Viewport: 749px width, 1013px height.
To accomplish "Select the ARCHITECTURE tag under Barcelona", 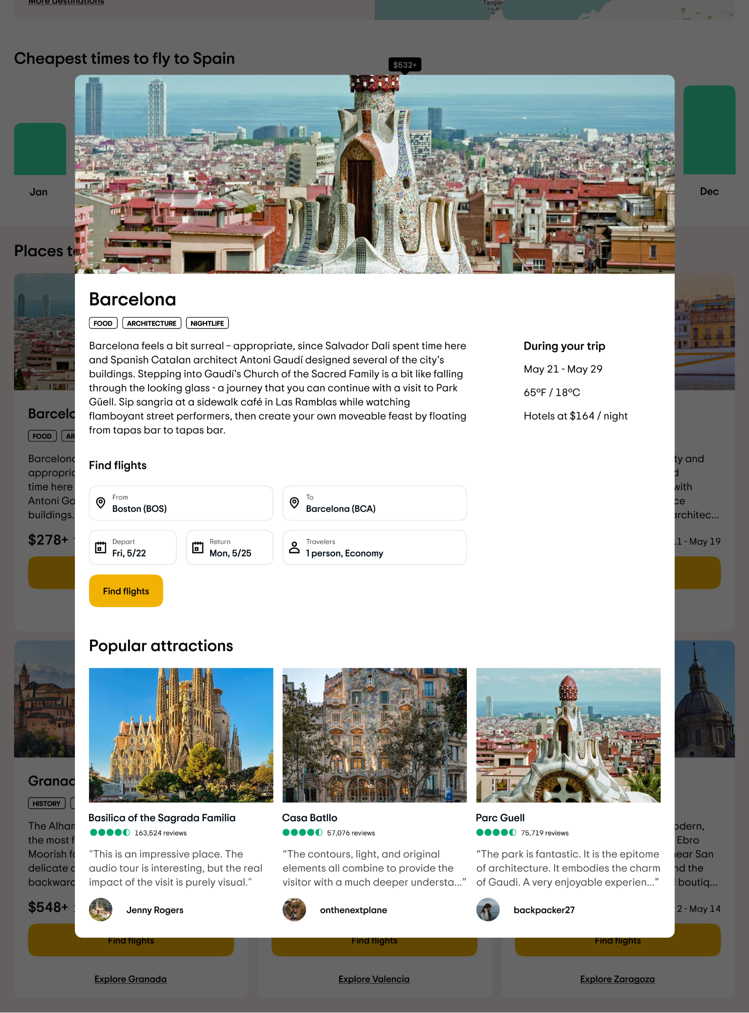I will (152, 323).
